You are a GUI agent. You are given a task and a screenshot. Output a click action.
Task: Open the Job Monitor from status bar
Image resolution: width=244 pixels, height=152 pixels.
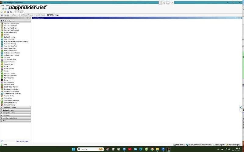[x=179, y=145]
